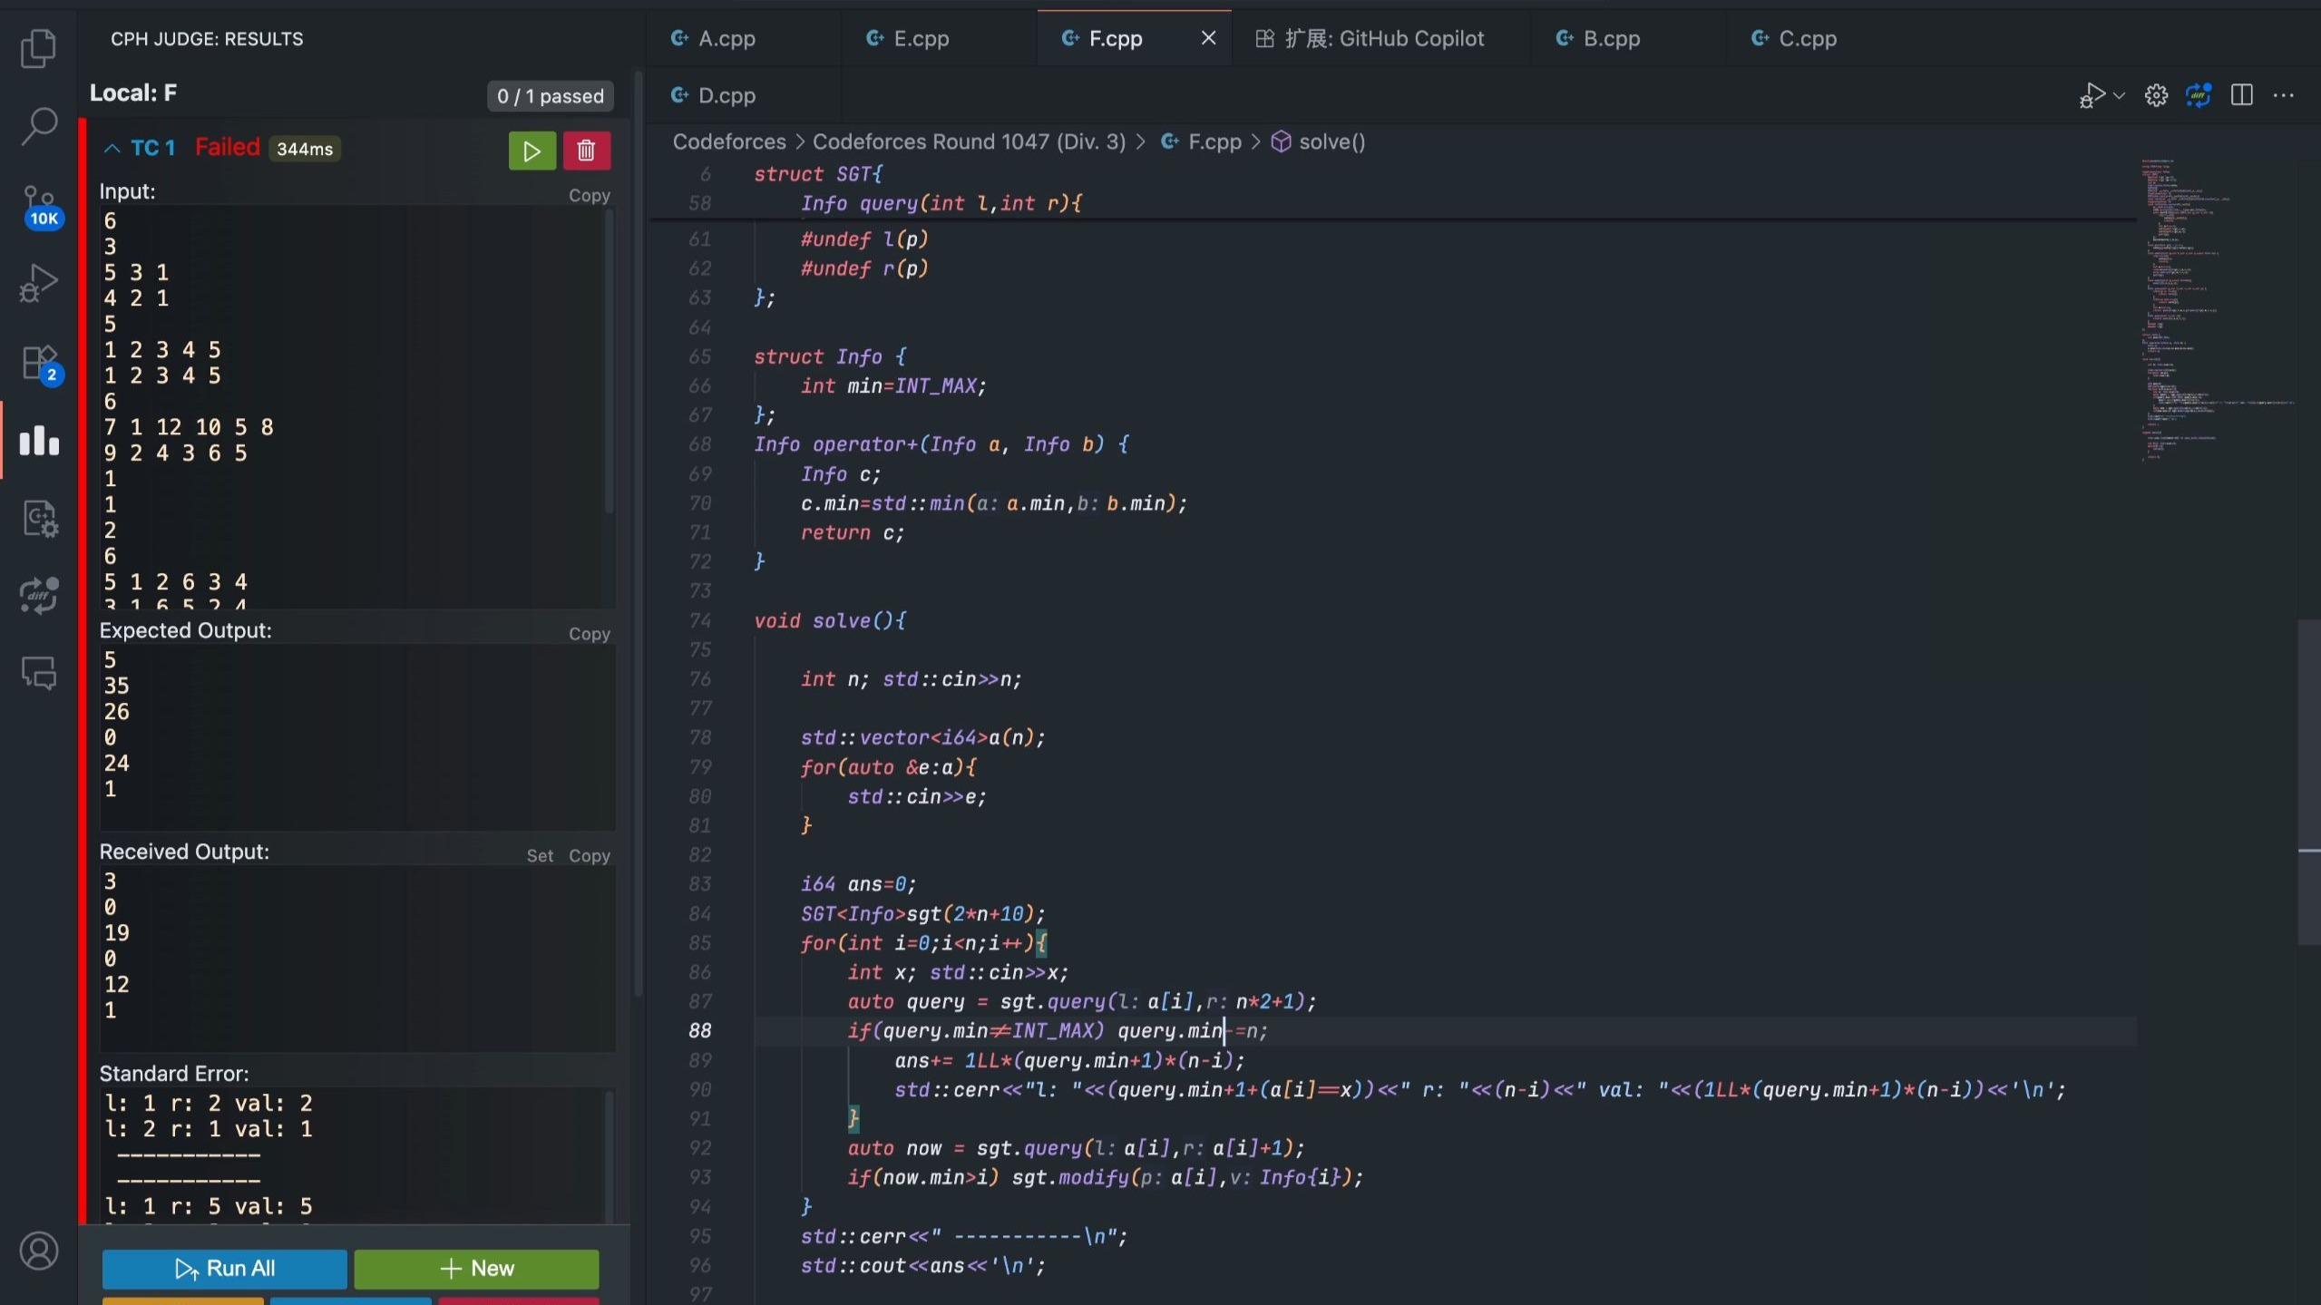Click sticky header 'struct SGT{' line
The image size is (2321, 1305).
[818, 174]
